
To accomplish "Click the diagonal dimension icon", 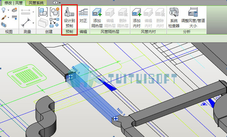I will pos(26,23).
